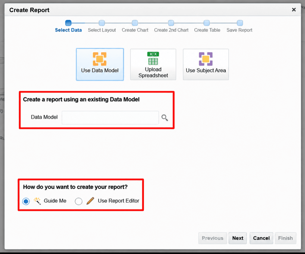Close the Create Report dialog with X
The width and height of the screenshot is (305, 254).
pyautogui.click(x=294, y=10)
